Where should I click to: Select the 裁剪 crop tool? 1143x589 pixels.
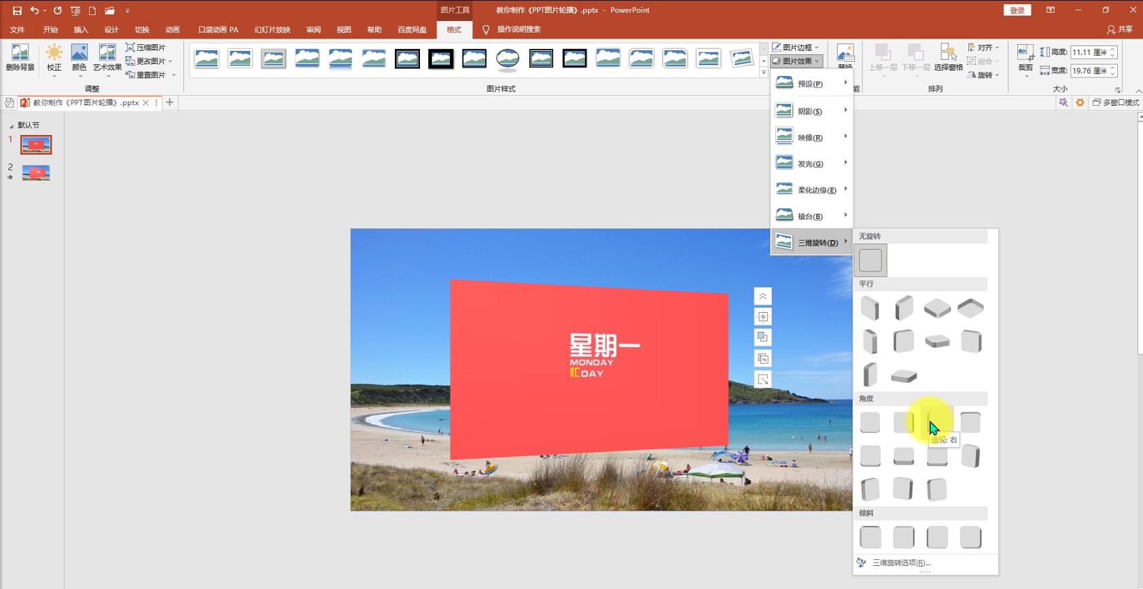tap(1025, 54)
